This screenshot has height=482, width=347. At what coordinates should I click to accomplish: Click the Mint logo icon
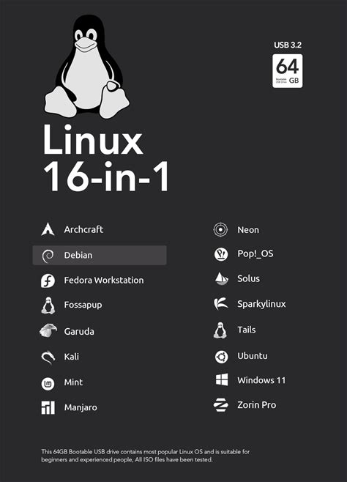[48, 383]
